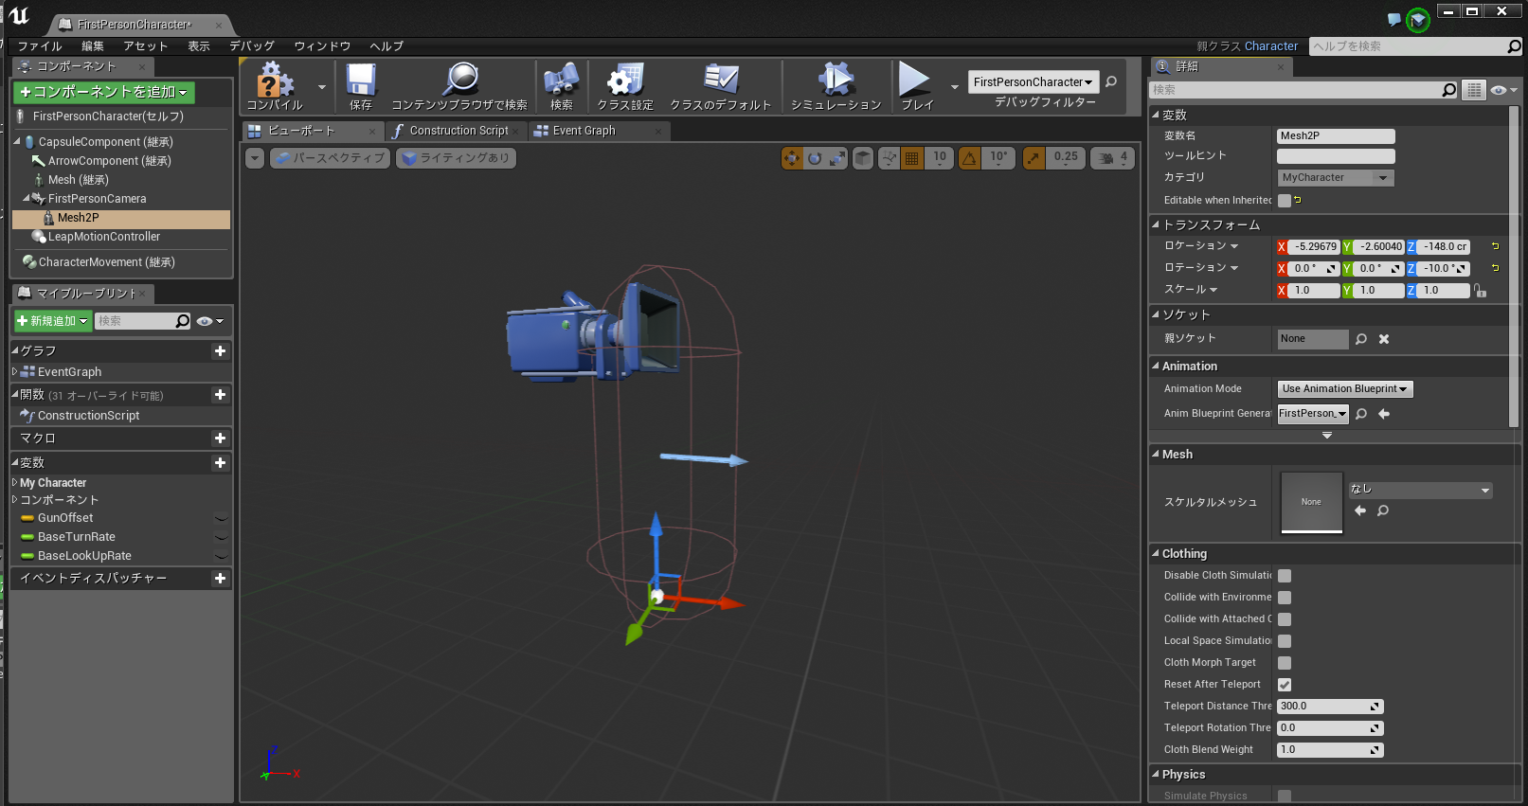This screenshot has width=1528, height=806.
Task: Click the Save floppy disk icon
Action: click(360, 81)
